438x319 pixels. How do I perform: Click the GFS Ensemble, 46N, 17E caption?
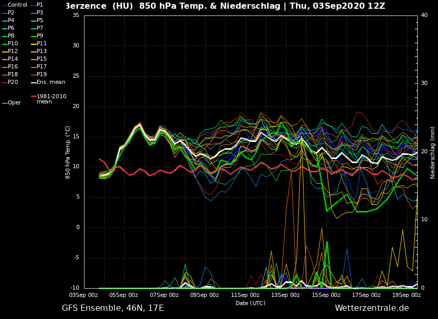click(113, 308)
